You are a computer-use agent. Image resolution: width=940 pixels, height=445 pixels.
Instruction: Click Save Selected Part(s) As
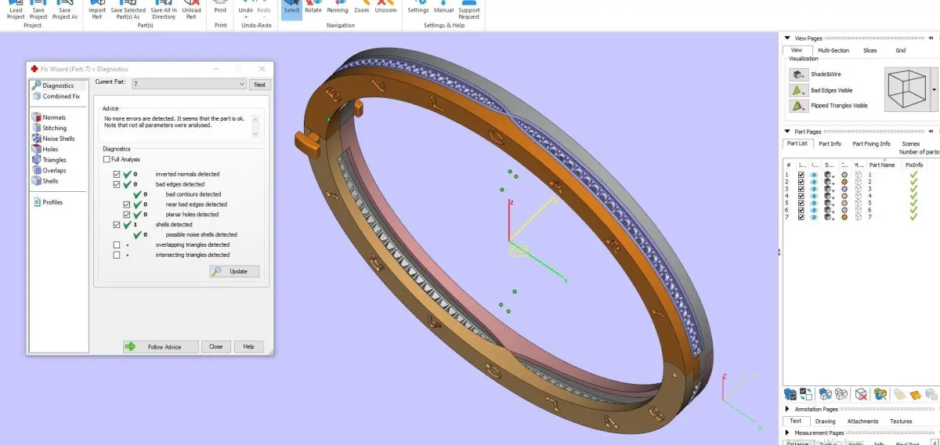click(x=128, y=9)
